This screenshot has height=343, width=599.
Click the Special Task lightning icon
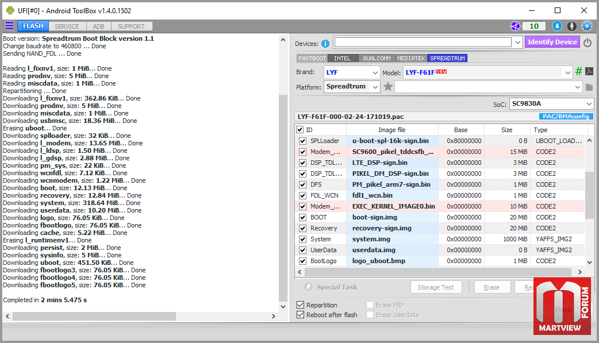pos(308,287)
